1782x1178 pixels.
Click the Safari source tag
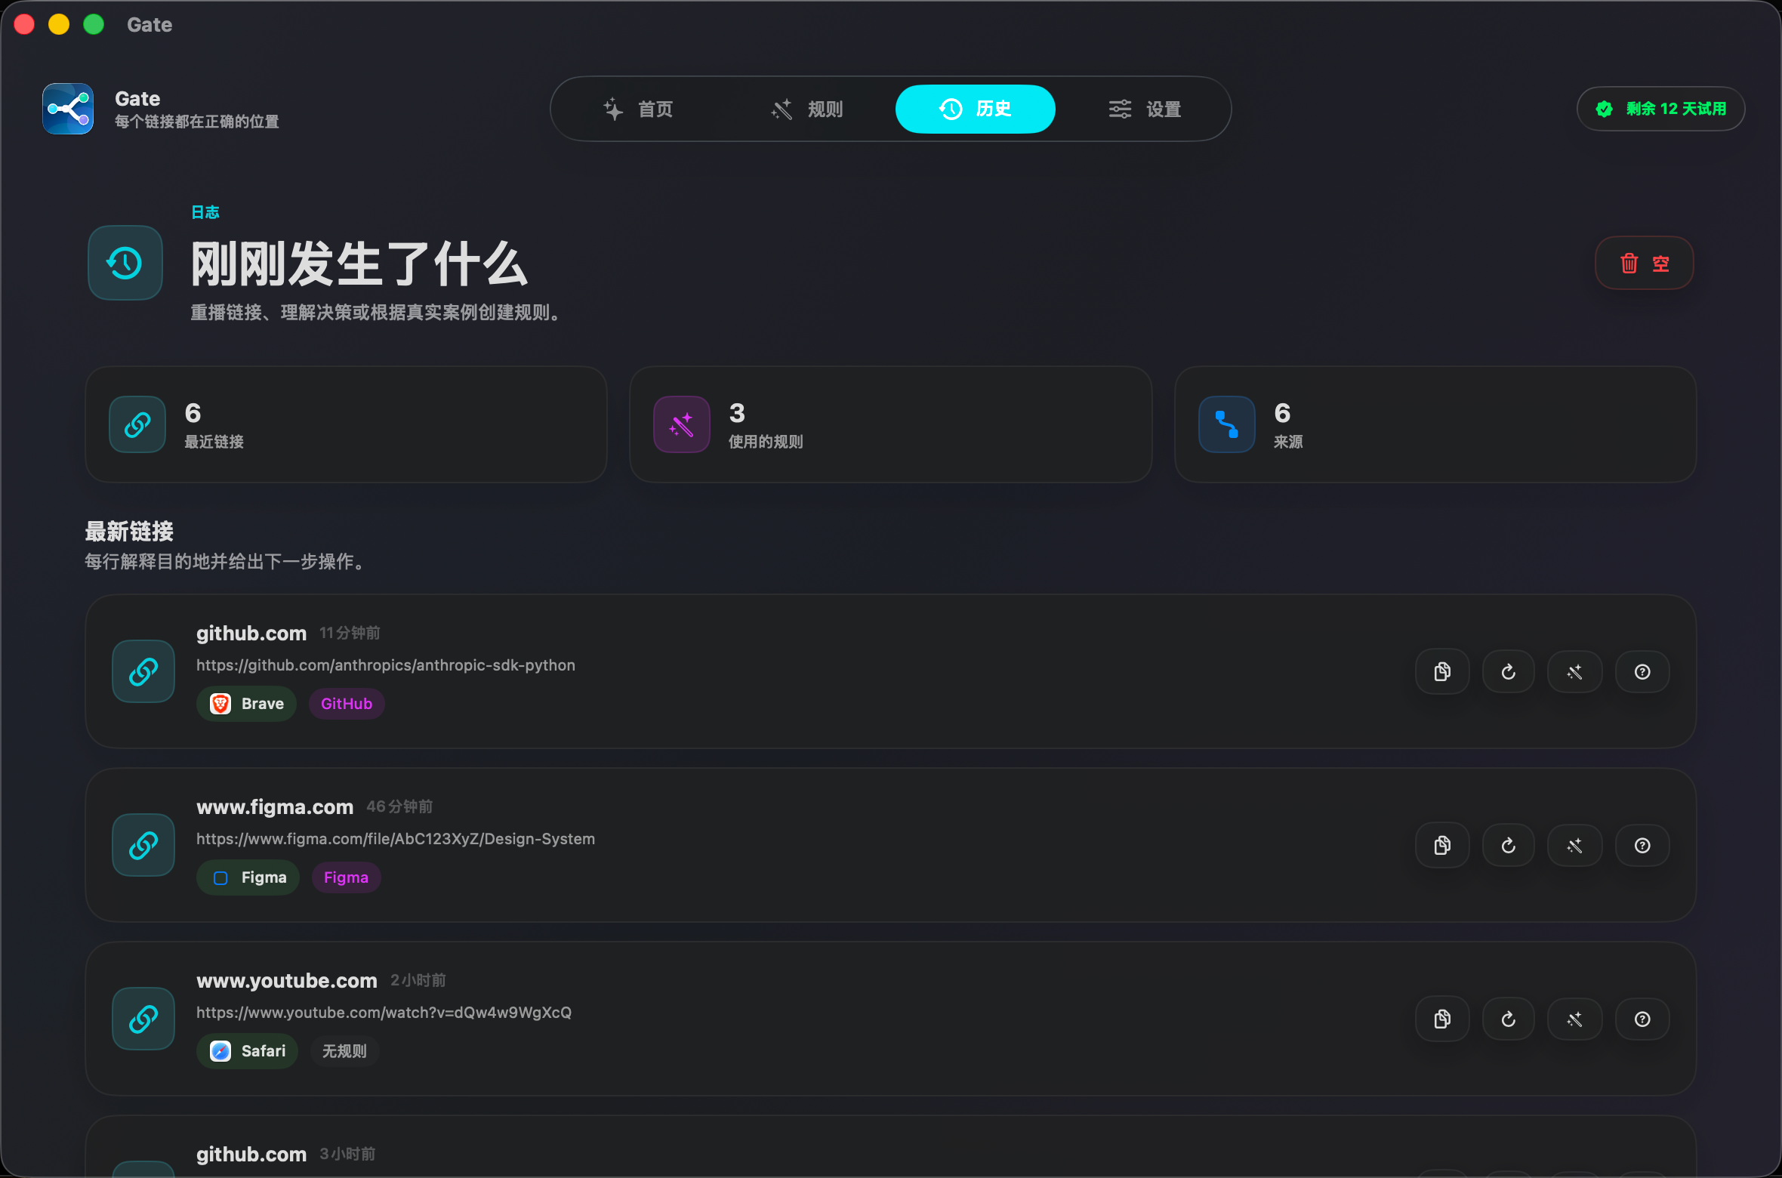pos(248,1051)
